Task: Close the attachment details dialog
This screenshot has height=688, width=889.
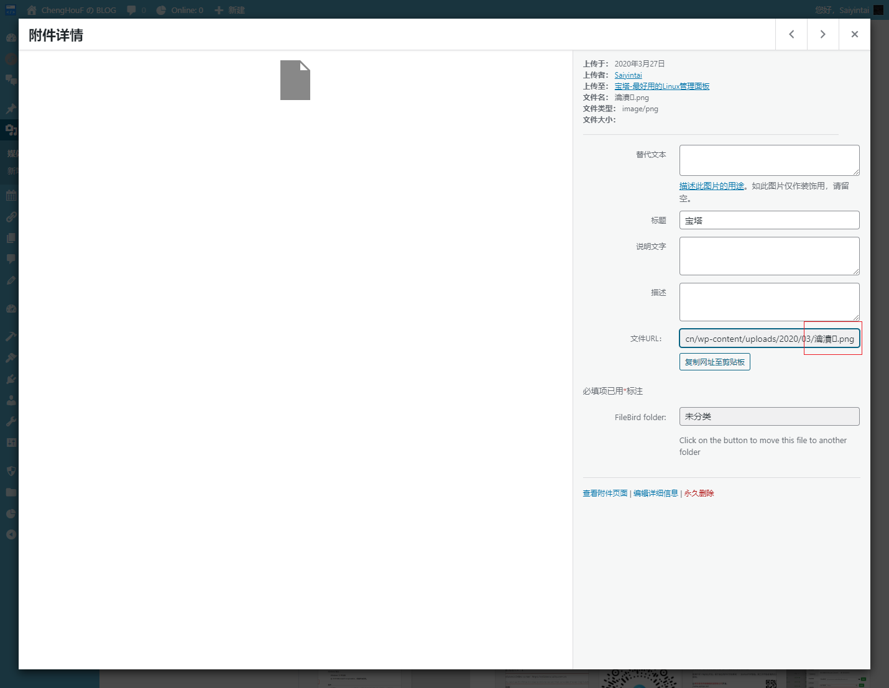Action: [x=855, y=34]
